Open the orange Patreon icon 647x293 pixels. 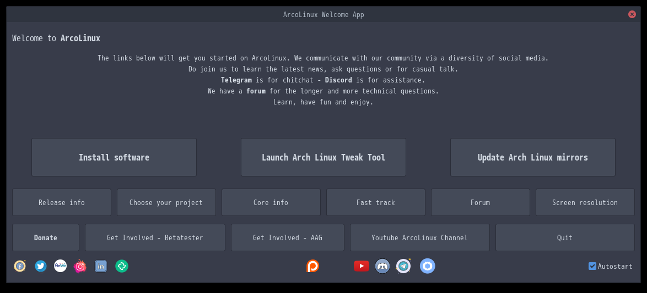[x=313, y=266]
